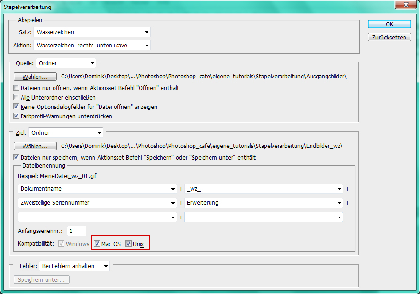
Task: Open the Erweiterung naming dropdown
Action: [264, 203]
